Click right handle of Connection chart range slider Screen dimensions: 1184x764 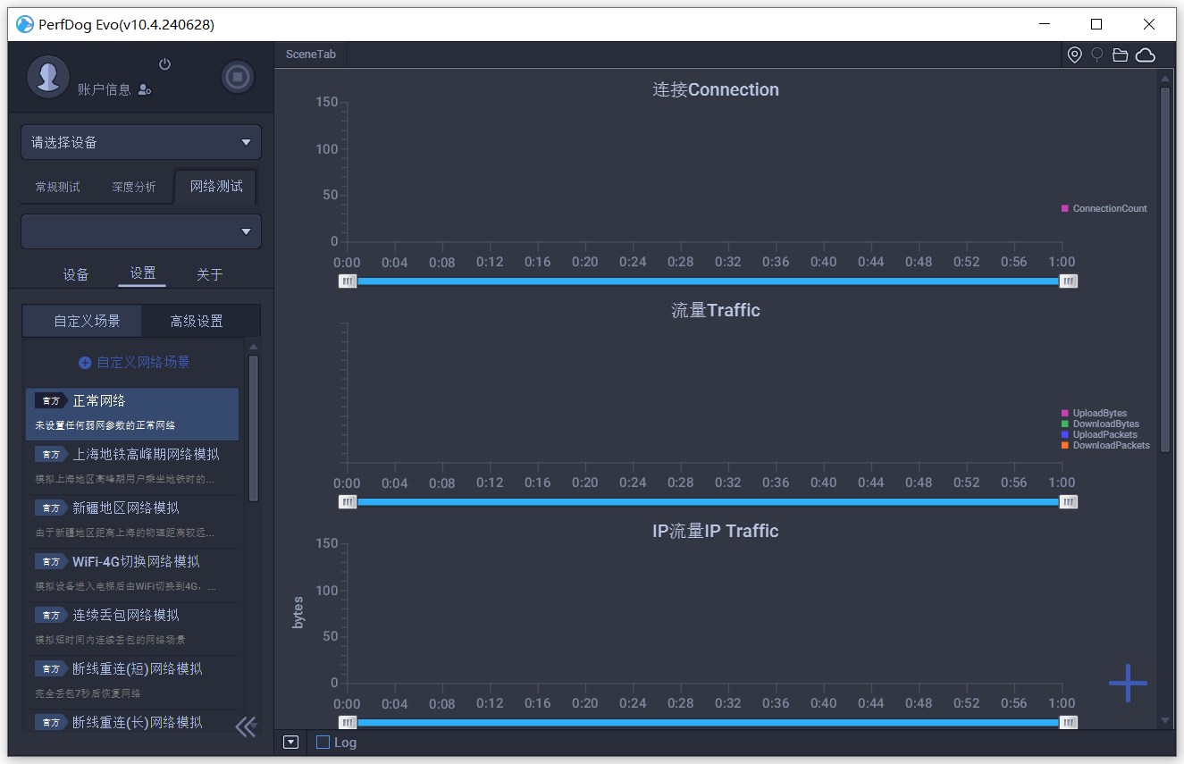tap(1069, 281)
